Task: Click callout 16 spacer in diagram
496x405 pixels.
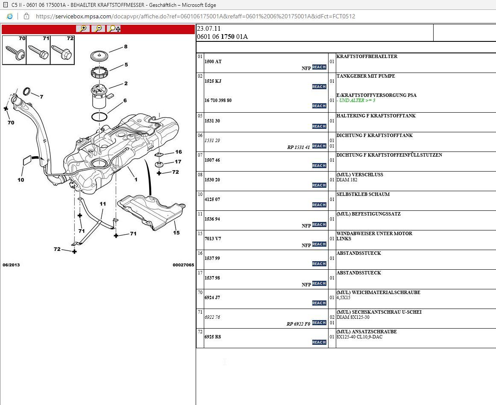Action: [179, 152]
